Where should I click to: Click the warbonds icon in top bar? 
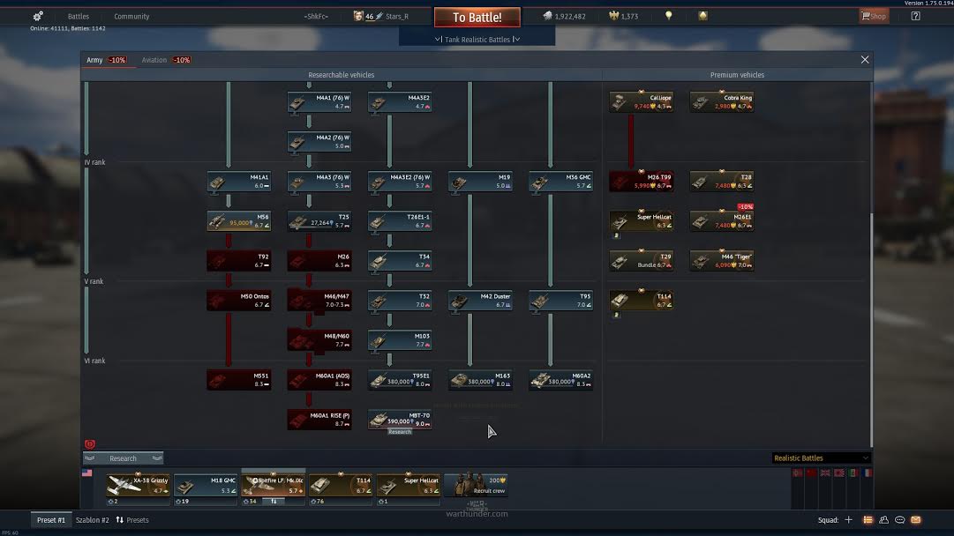click(702, 16)
